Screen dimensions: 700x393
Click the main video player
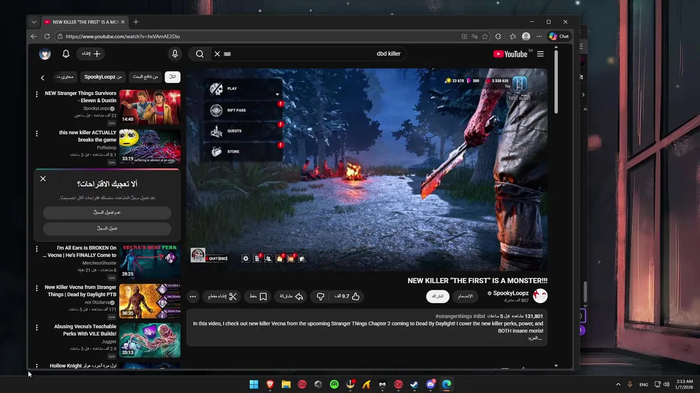pyautogui.click(x=367, y=170)
